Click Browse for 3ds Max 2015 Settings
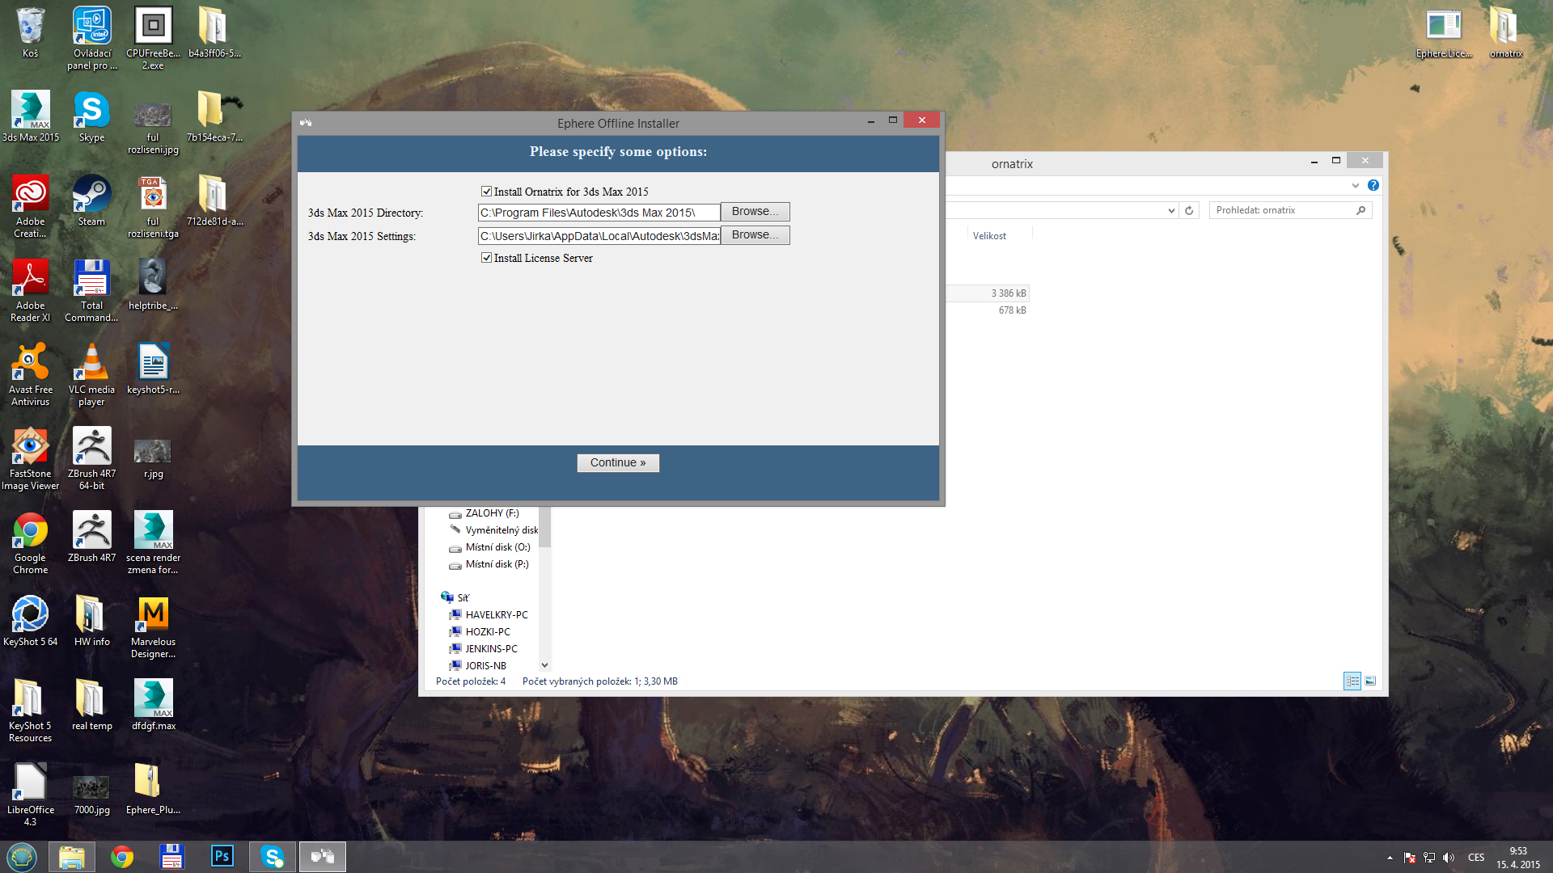Image resolution: width=1553 pixels, height=873 pixels. coord(755,235)
